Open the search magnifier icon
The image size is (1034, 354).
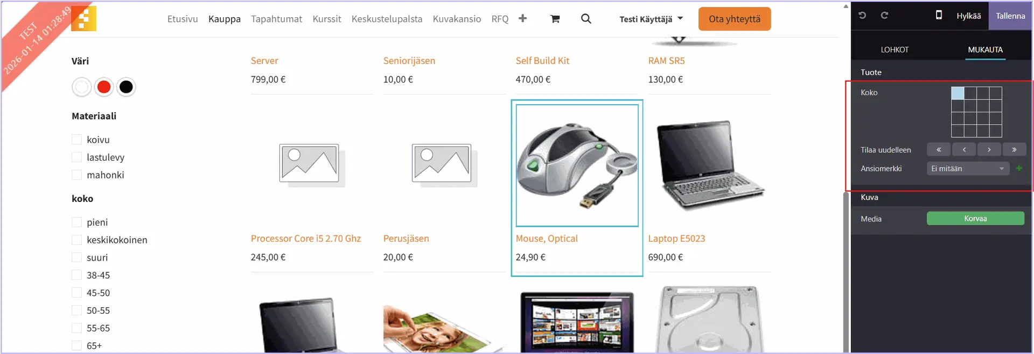click(x=586, y=19)
